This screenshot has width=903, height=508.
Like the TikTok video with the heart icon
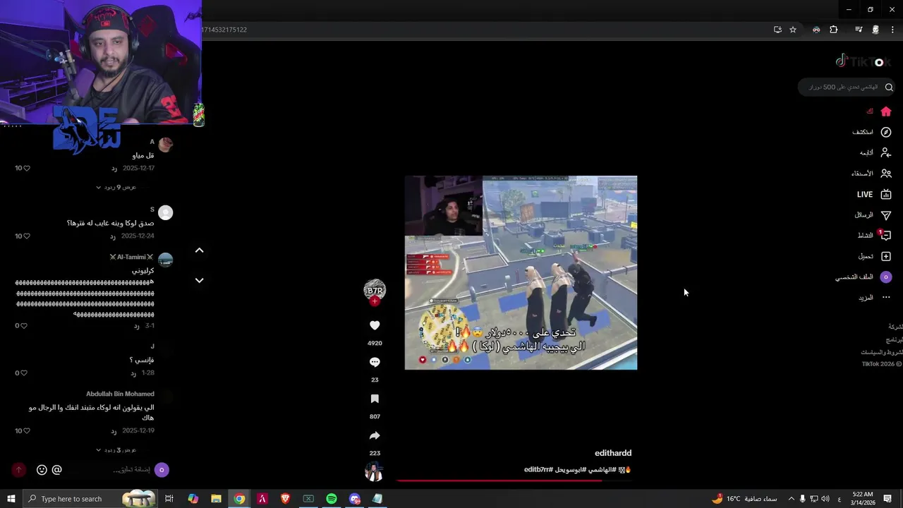tap(375, 325)
